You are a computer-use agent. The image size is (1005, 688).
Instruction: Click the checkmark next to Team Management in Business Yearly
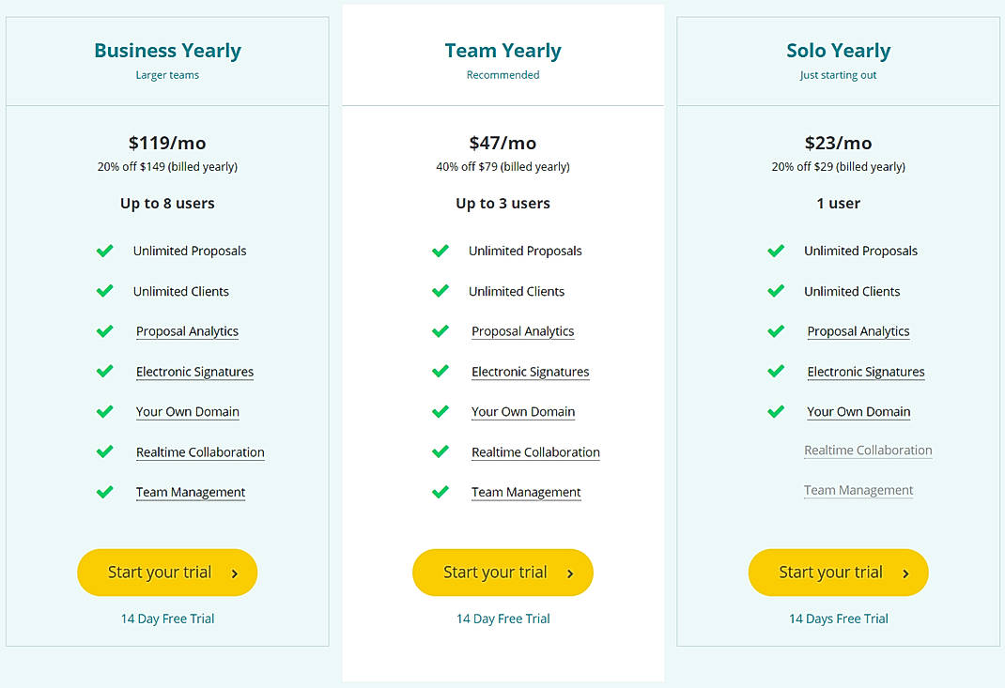pos(104,492)
